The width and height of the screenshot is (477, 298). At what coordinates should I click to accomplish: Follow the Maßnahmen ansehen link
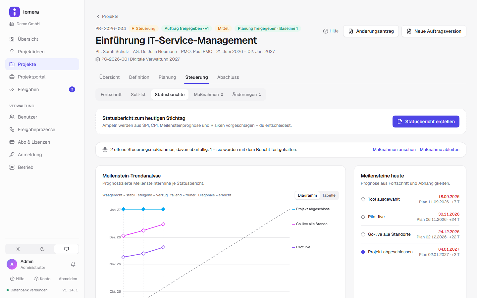(x=394, y=150)
